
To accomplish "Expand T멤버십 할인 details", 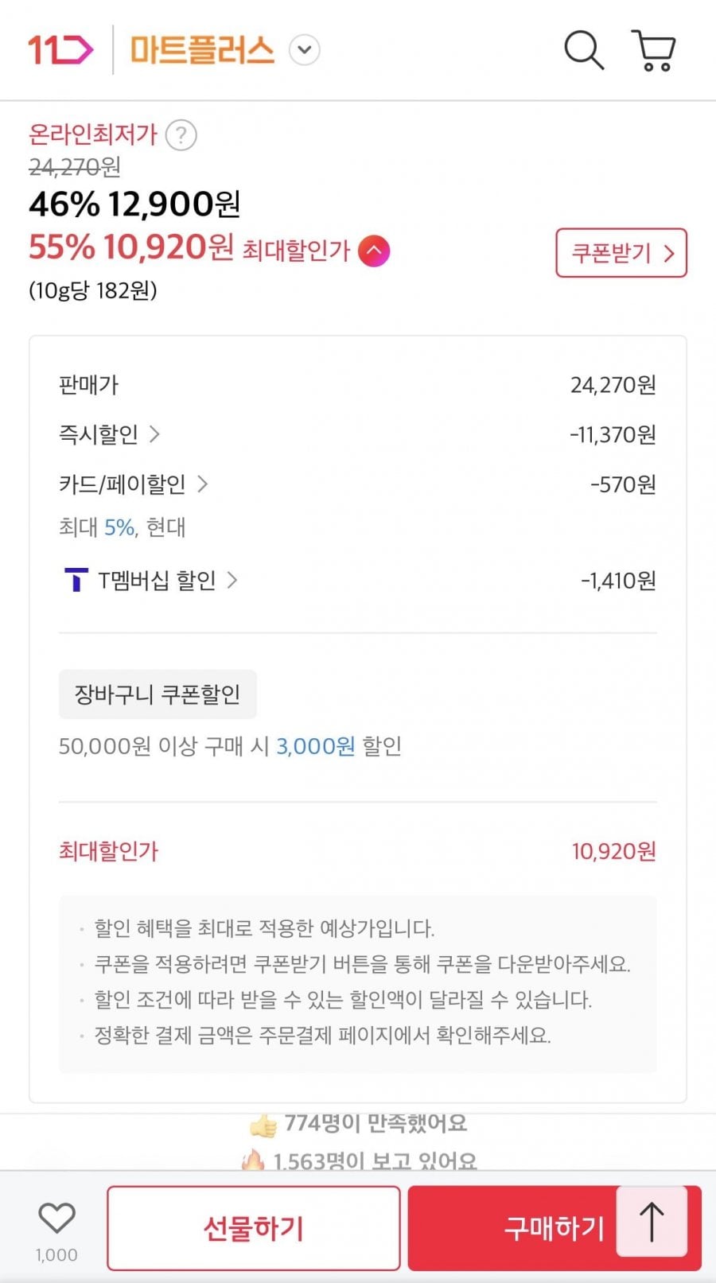I will [x=232, y=580].
